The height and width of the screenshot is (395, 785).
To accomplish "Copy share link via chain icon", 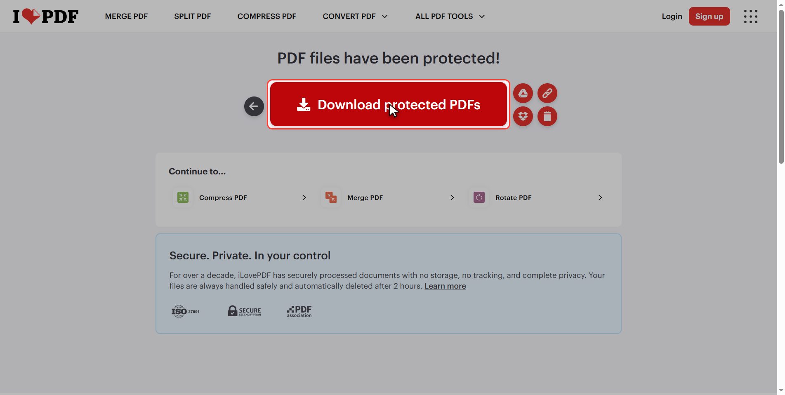I will 547,93.
